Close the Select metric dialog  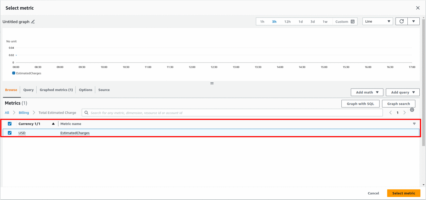[418, 8]
